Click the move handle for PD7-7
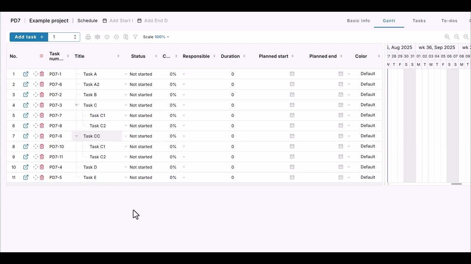Image resolution: width=471 pixels, height=264 pixels. 36,115
